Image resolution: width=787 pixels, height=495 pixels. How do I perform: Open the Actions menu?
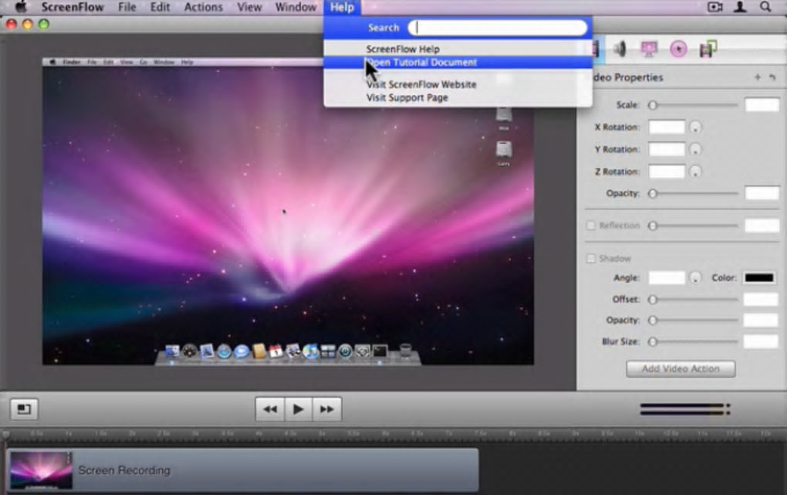click(203, 7)
